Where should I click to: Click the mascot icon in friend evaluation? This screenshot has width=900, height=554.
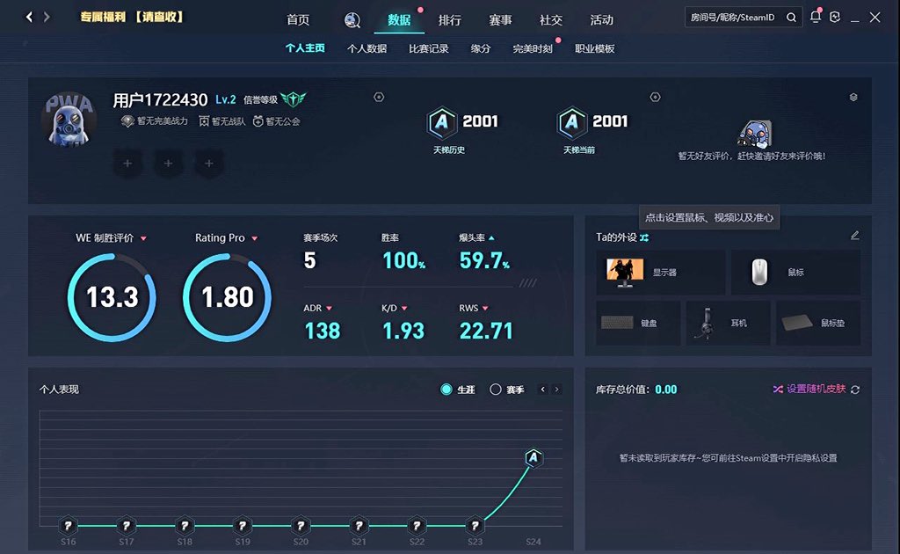point(755,134)
